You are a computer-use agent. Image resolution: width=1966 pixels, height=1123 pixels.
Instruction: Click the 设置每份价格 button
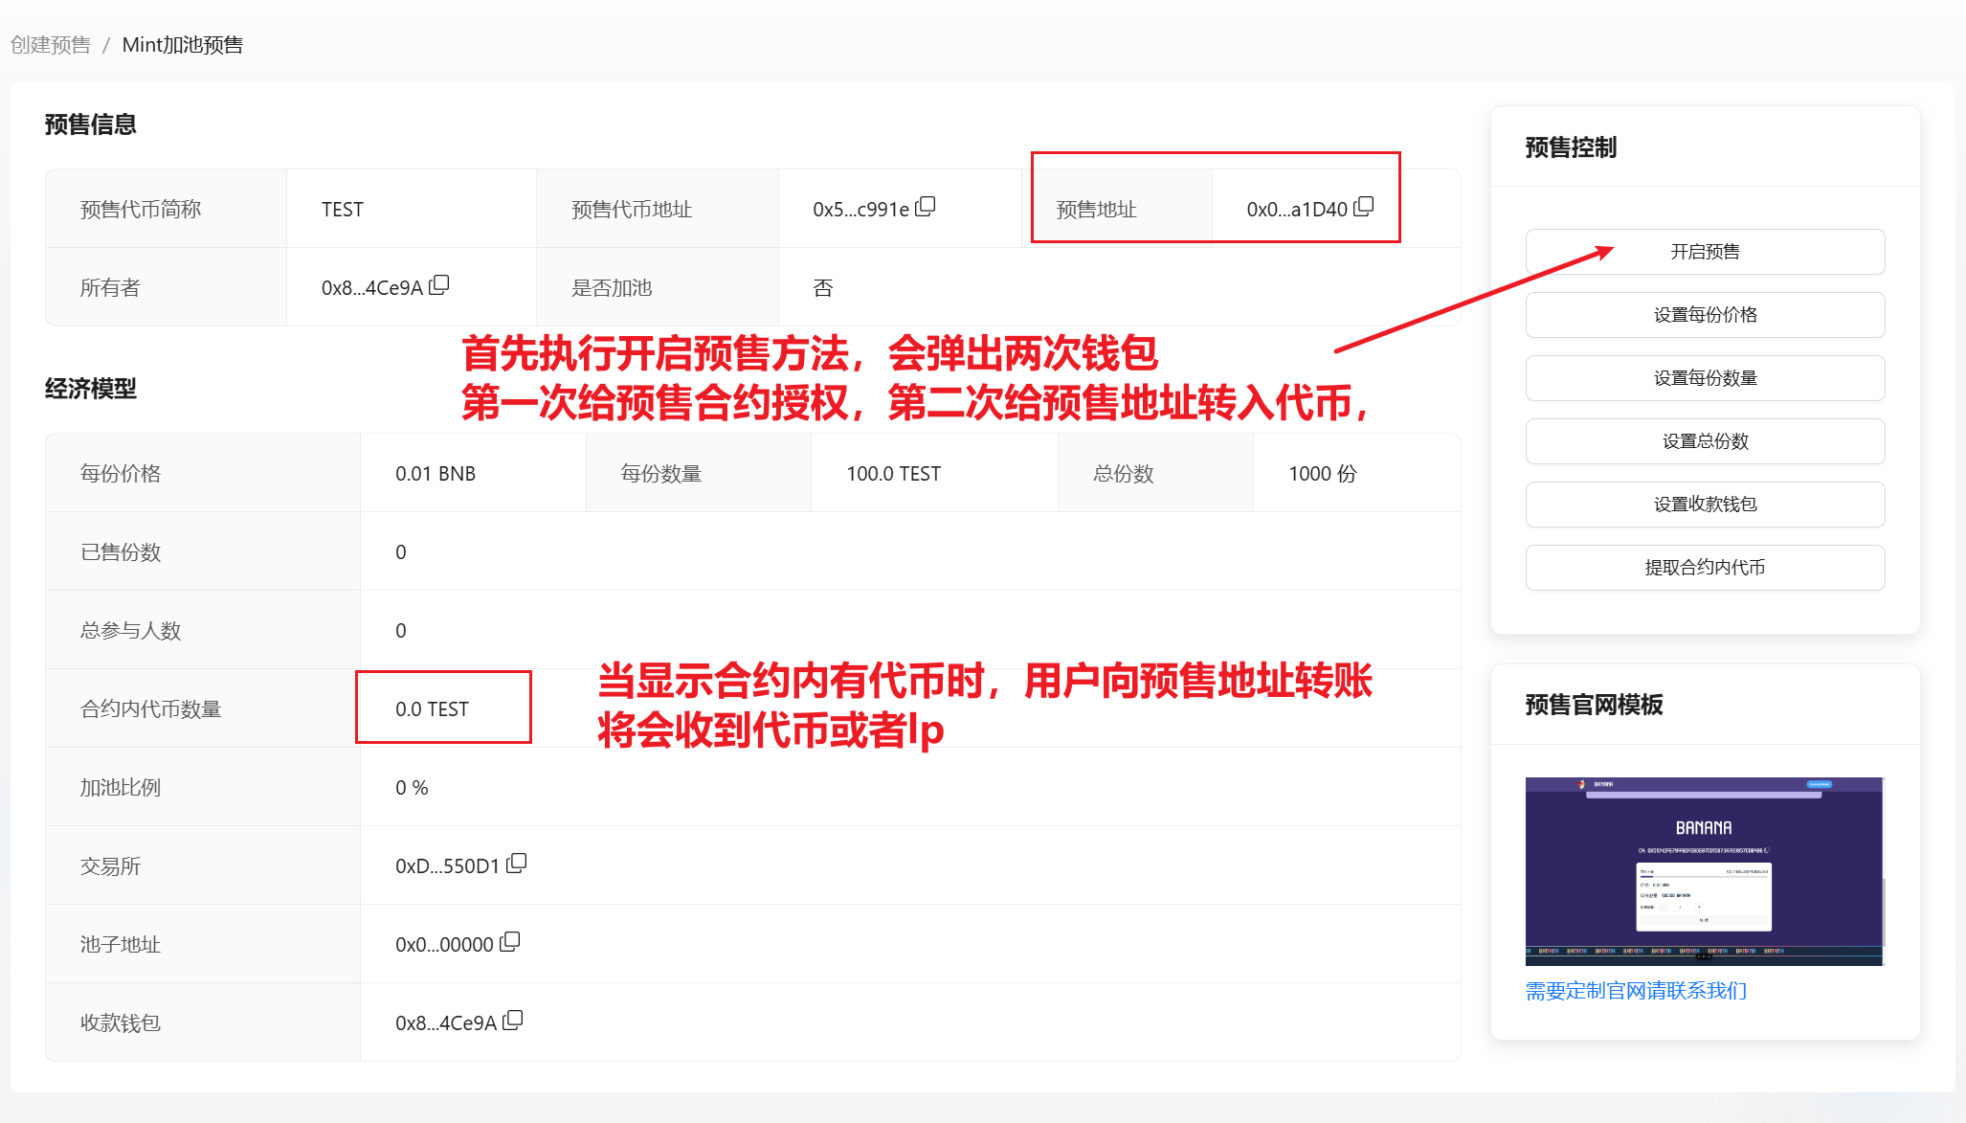click(x=1704, y=315)
